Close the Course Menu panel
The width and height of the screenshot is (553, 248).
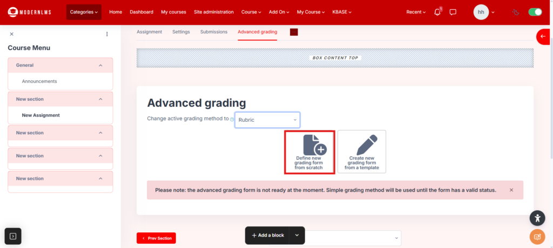coord(12,34)
